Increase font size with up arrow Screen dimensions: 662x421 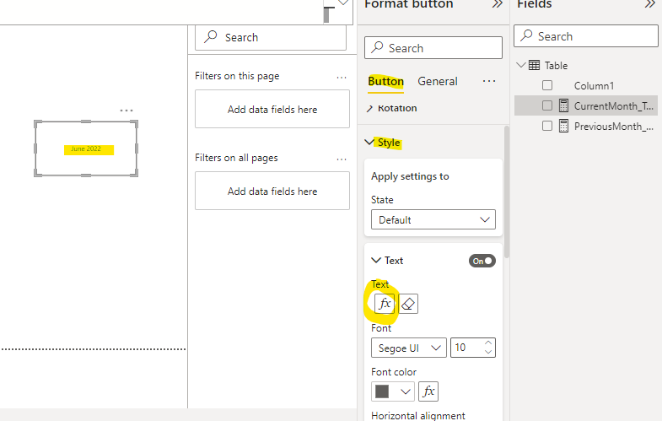488,343
